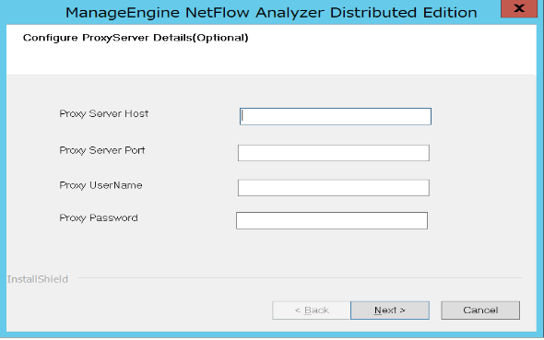Click the 'Proxy UserName' label
Viewport: 544px width, 340px height.
coord(101,185)
